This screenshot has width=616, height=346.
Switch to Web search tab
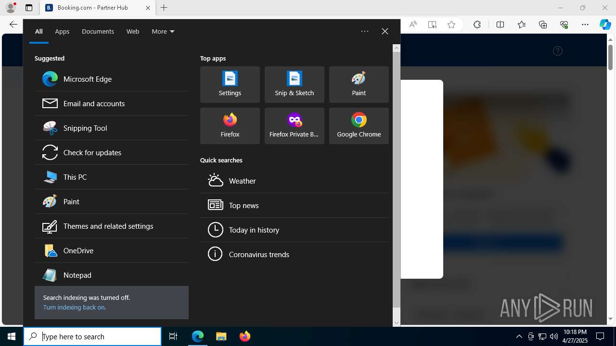click(133, 31)
